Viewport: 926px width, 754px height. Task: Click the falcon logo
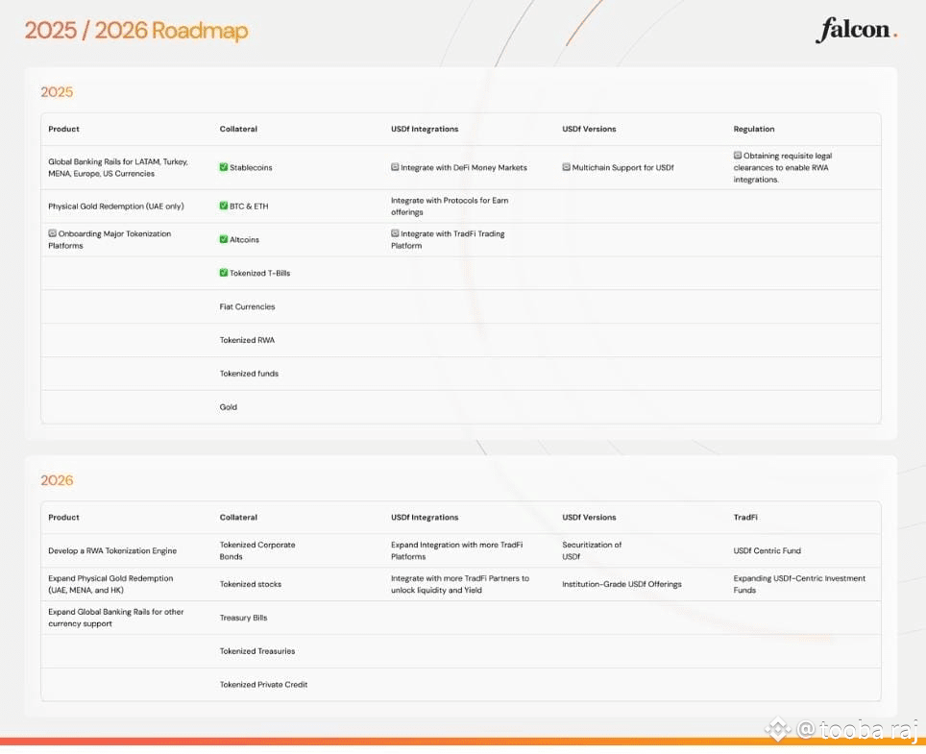[x=856, y=30]
